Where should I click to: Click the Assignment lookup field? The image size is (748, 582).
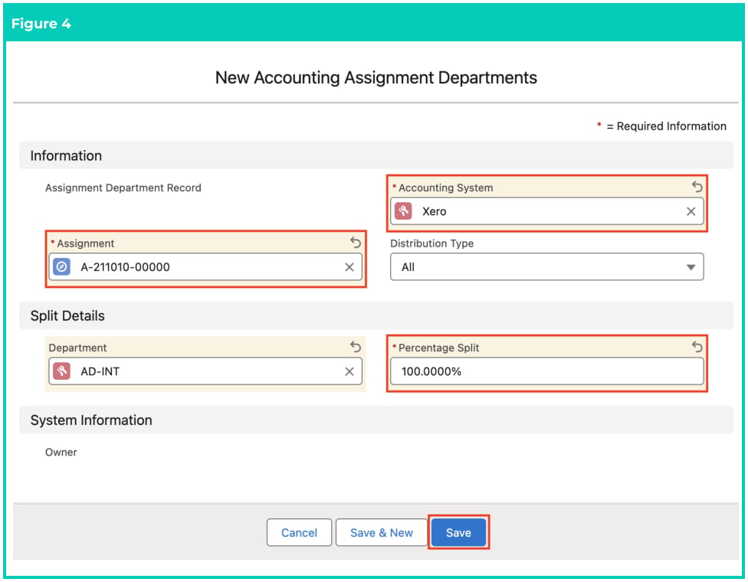coord(205,267)
